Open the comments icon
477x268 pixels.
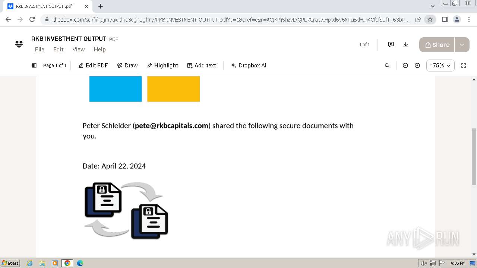click(x=391, y=45)
